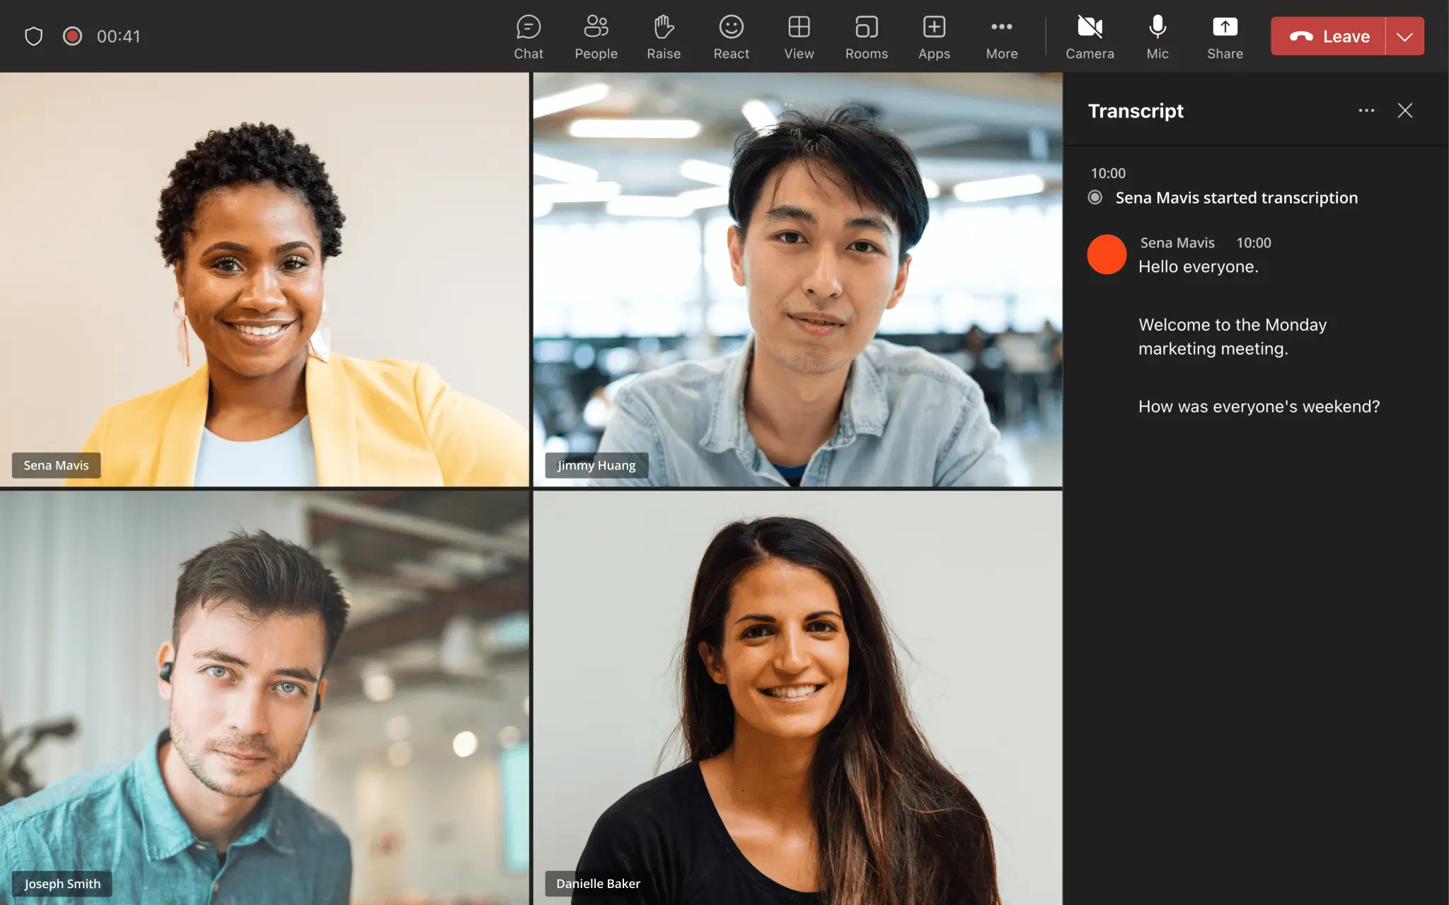Leave the meeting
Screen dimensions: 1449x905
pos(1328,36)
